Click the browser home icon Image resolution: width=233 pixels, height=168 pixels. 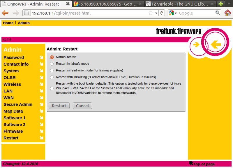click(x=228, y=13)
